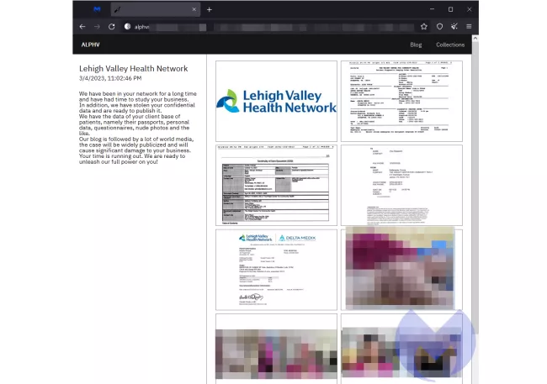Open the Lehigh Valley Health Network logo thumbnail

pos(276,101)
